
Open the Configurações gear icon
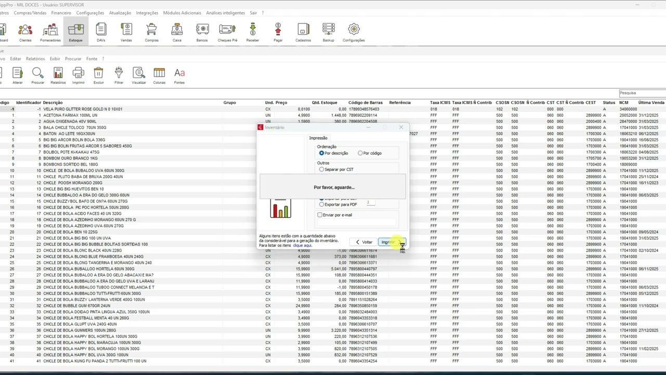tap(354, 32)
